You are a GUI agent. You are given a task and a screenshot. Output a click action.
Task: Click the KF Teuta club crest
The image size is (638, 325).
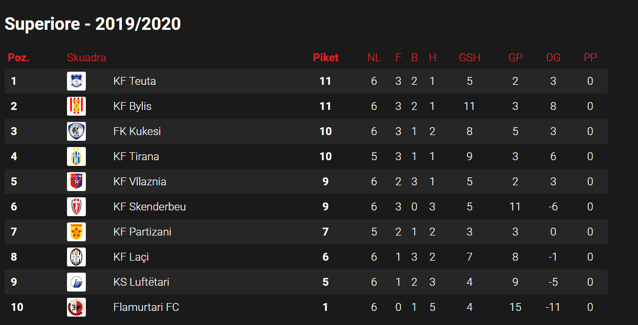(76, 81)
